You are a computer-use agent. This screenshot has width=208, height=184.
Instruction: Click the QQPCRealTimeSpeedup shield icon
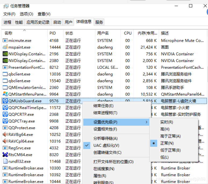click(x=5, y=107)
